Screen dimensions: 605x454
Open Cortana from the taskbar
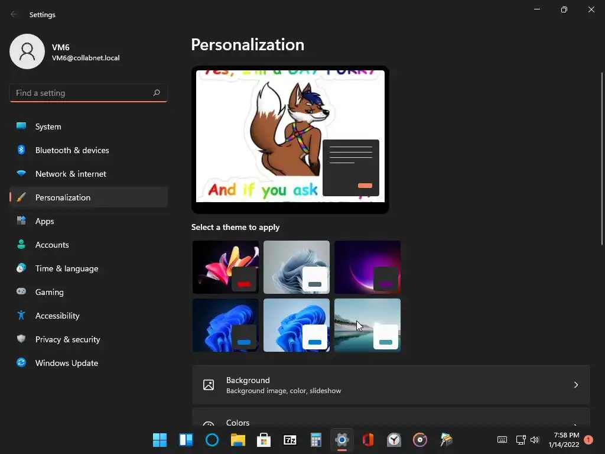(212, 440)
